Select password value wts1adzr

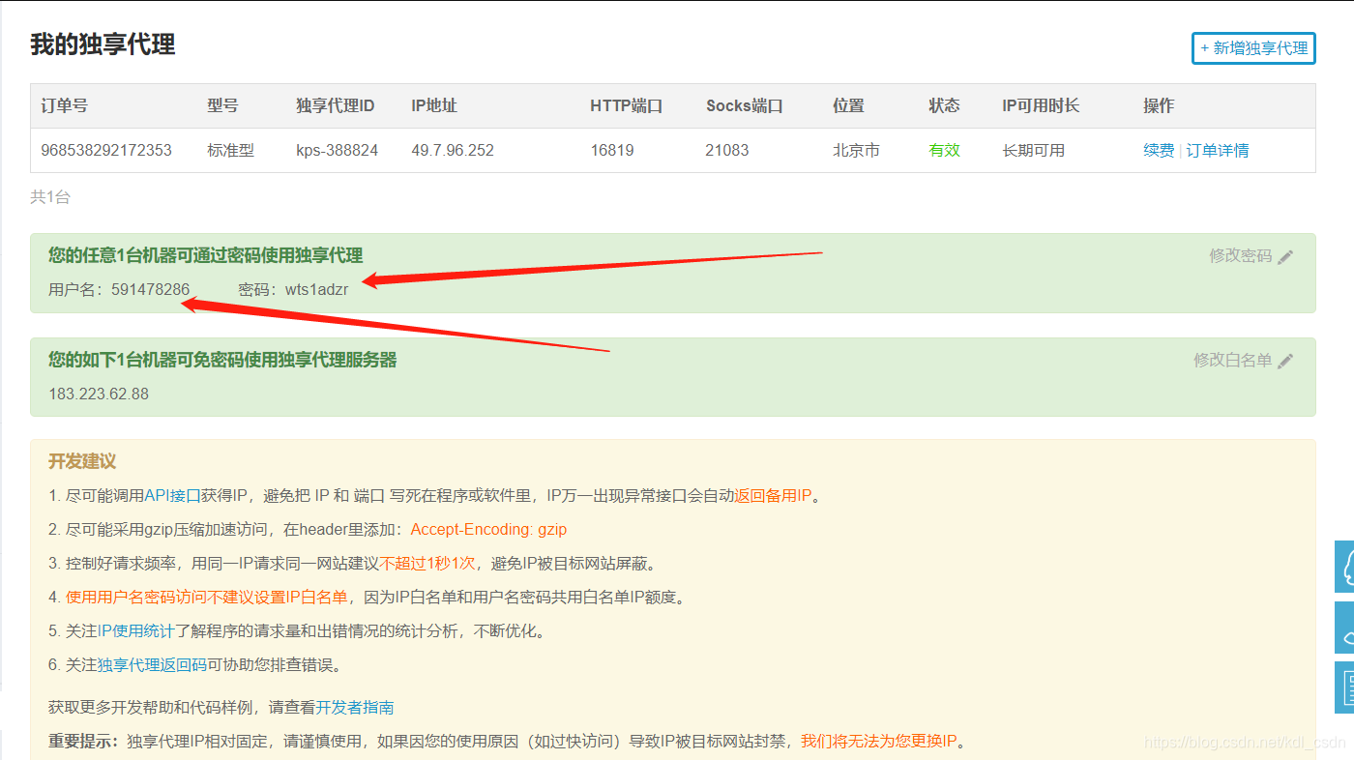coord(317,289)
